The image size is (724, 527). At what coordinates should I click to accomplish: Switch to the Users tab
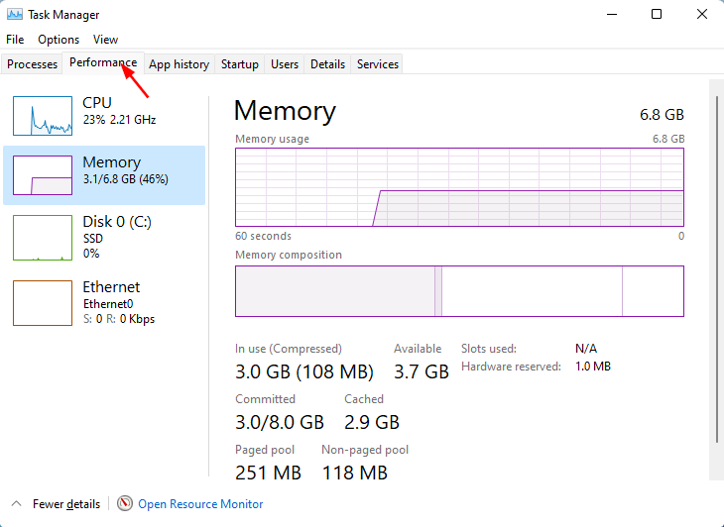285,64
